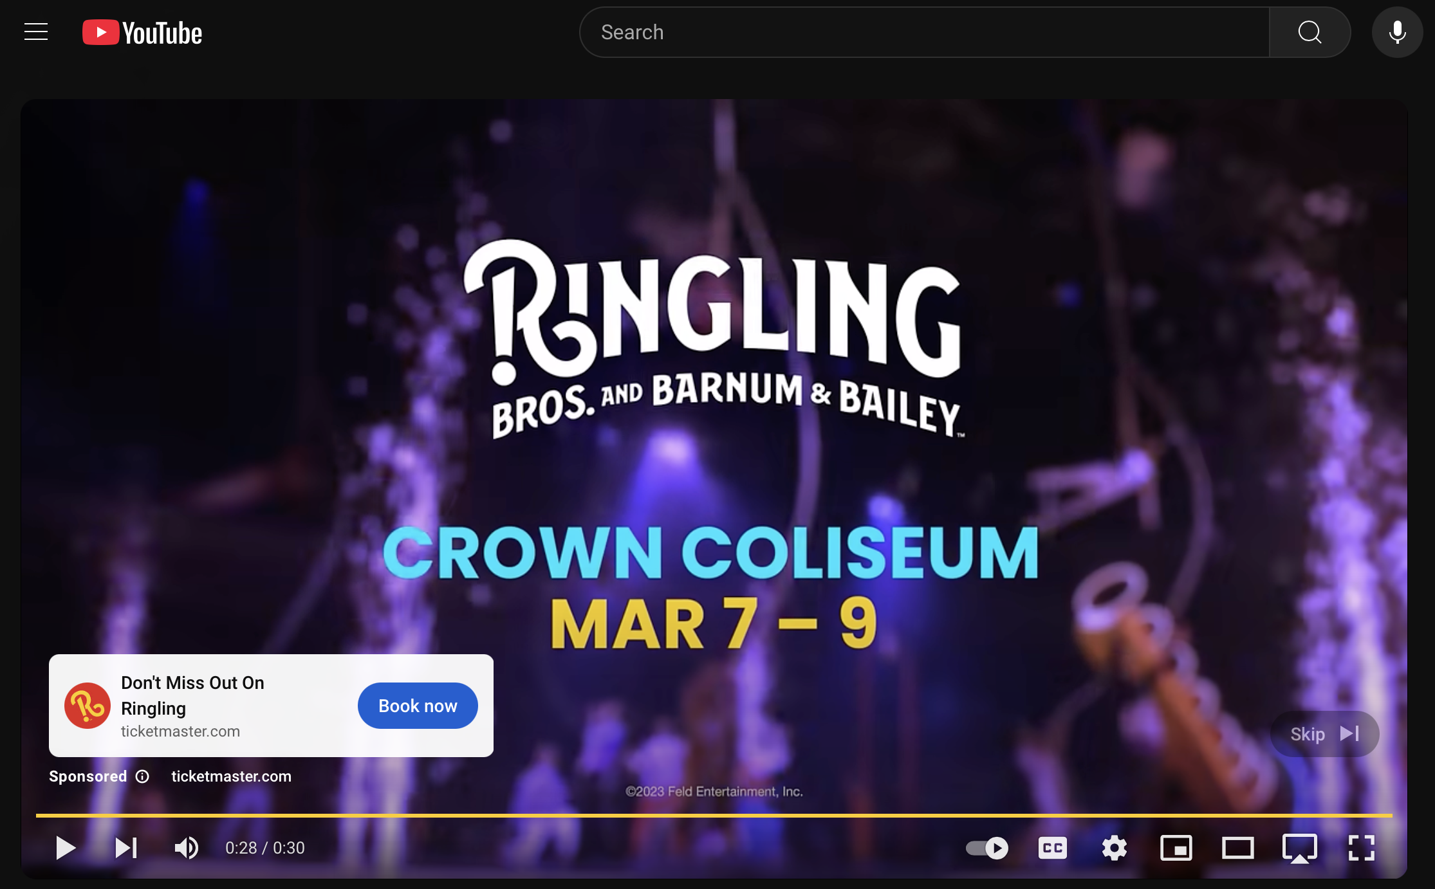Mute the volume speaker icon
This screenshot has height=889, width=1435.
point(187,848)
